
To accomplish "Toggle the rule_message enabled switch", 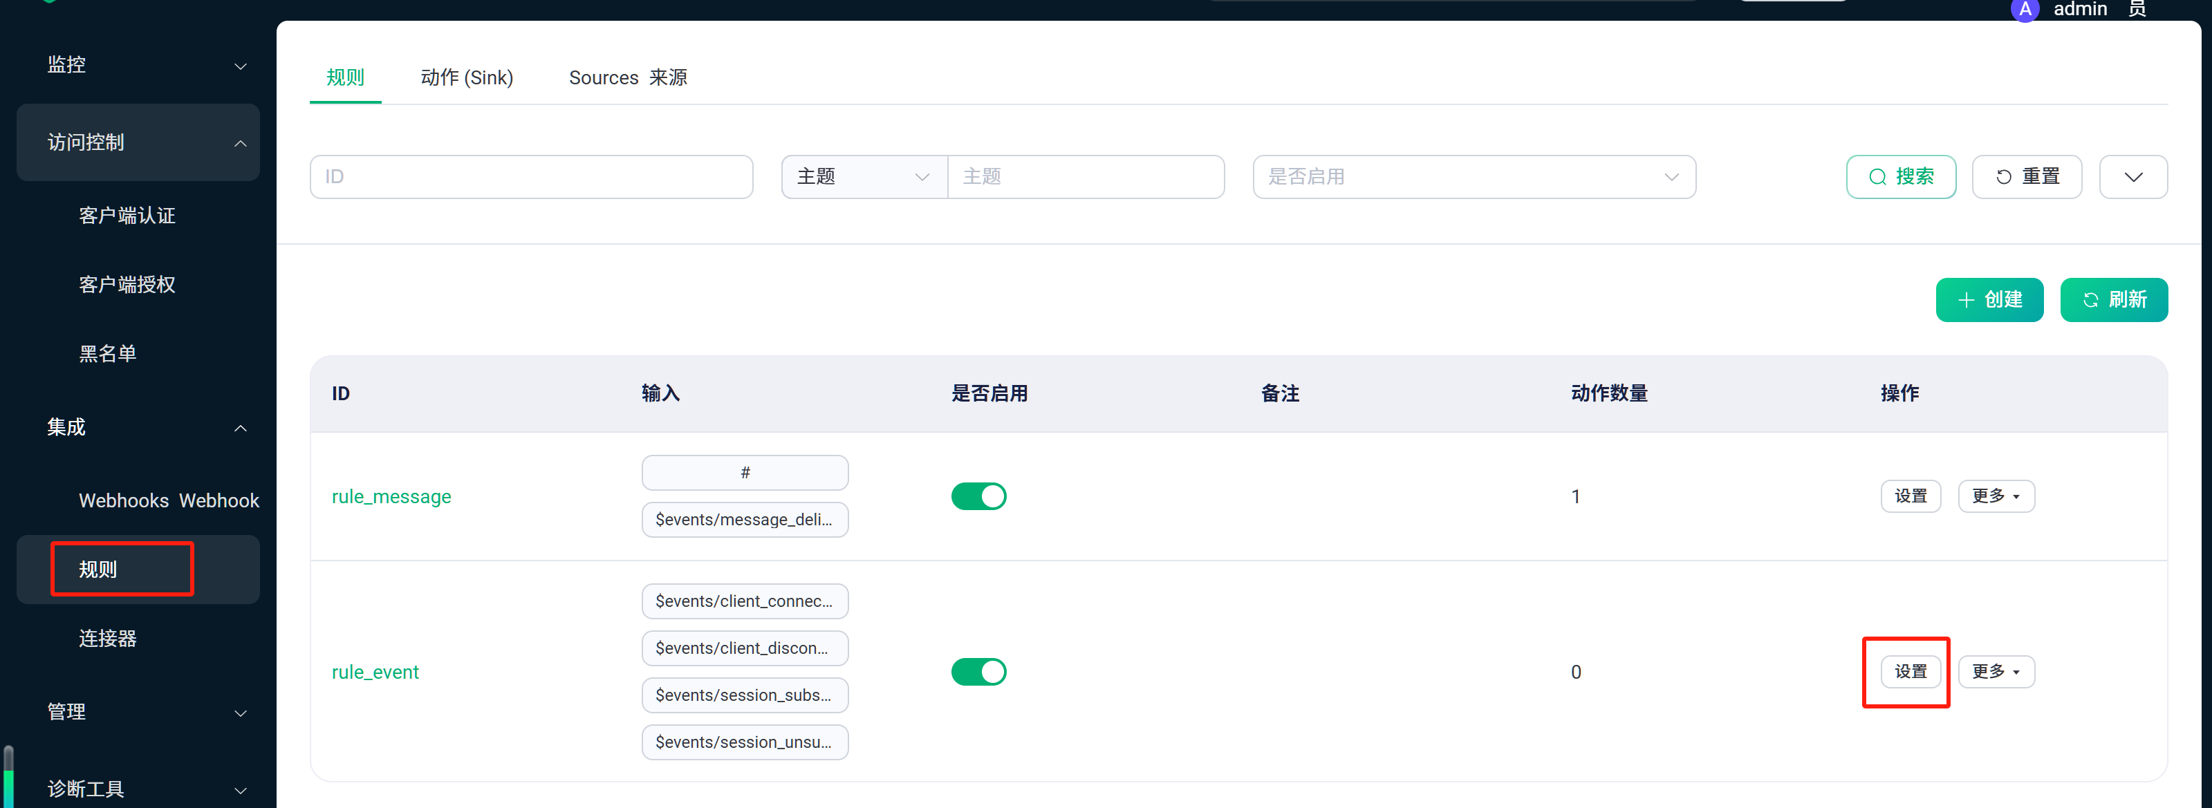I will point(978,496).
